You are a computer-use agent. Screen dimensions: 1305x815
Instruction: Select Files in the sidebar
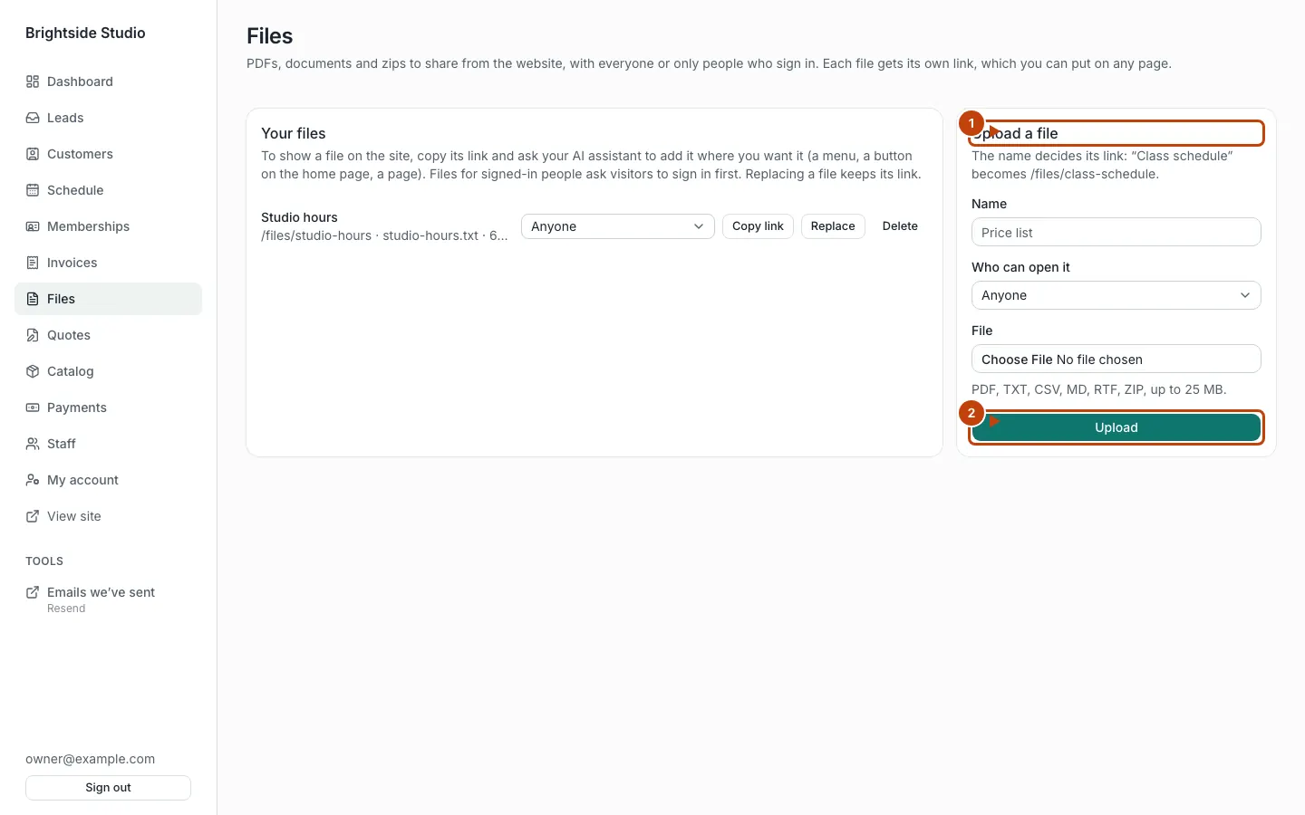point(109,299)
